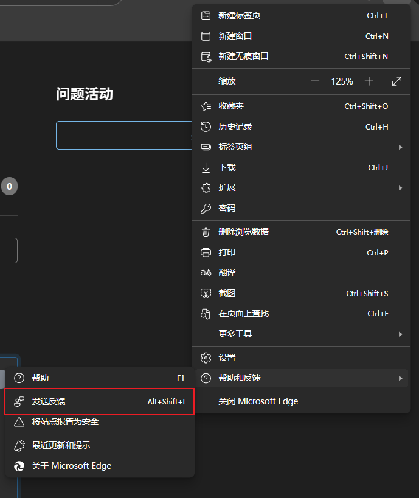This screenshot has width=419, height=498.
Task: Select 截图 screenshot entry
Action: [301, 293]
